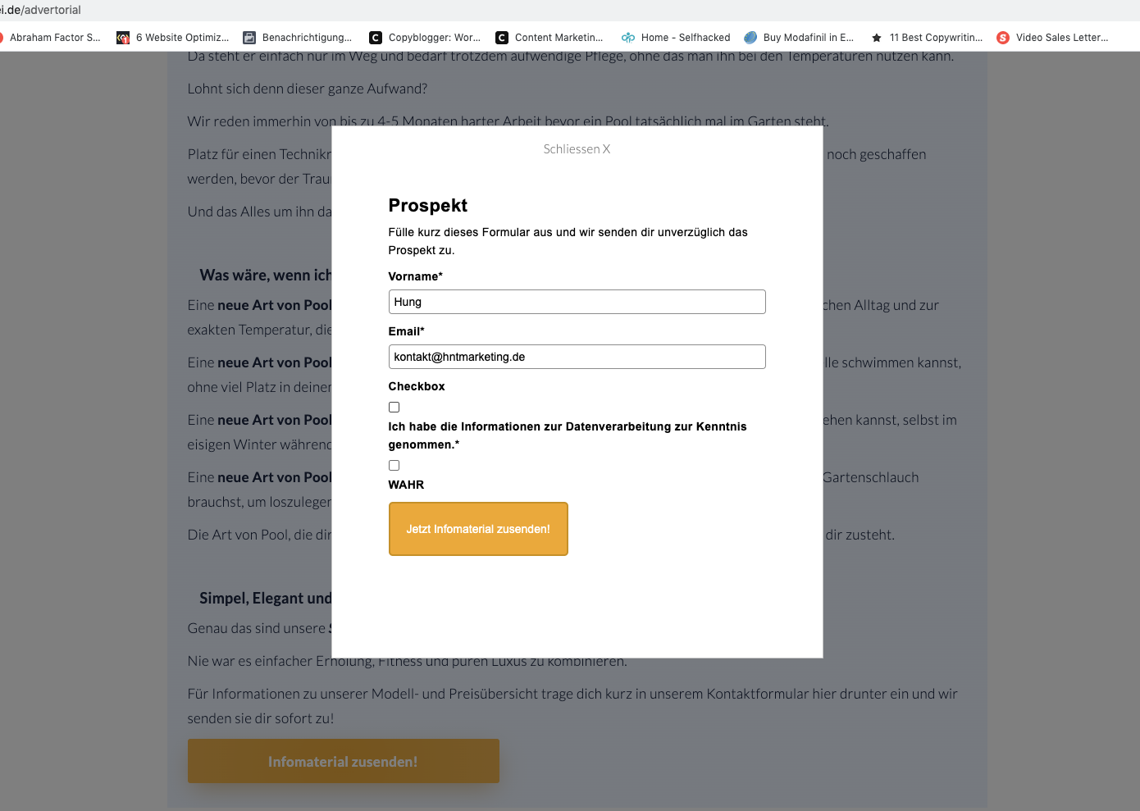
Task: Open the Abraham Factor bookmark icon
Action: tap(2, 38)
